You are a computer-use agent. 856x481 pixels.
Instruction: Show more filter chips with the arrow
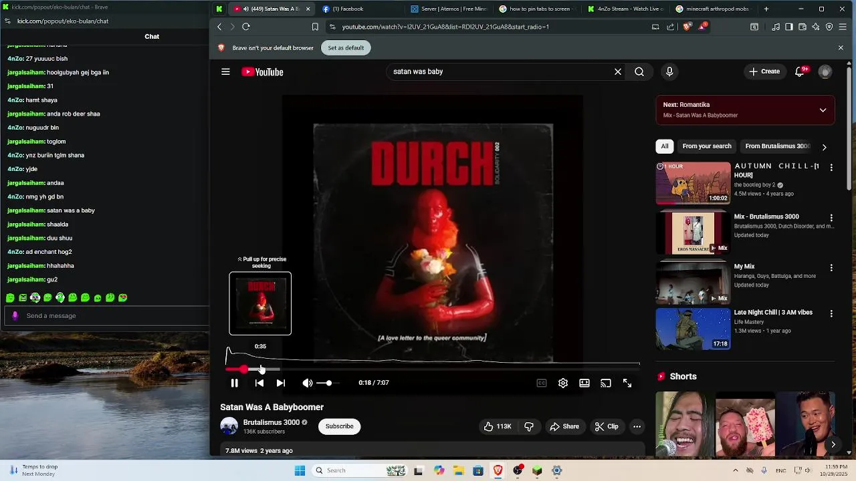pyautogui.click(x=824, y=147)
